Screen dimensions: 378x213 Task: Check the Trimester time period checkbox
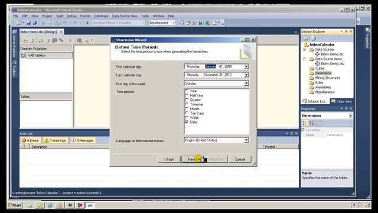[187, 104]
